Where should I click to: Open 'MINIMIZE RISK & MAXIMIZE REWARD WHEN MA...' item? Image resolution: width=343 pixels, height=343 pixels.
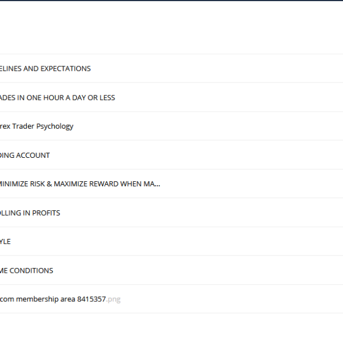[80, 184]
